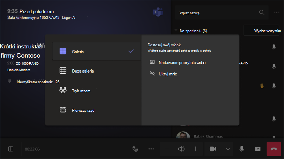
Task: Toggle first participant's microphone icon
Action: click(x=274, y=47)
